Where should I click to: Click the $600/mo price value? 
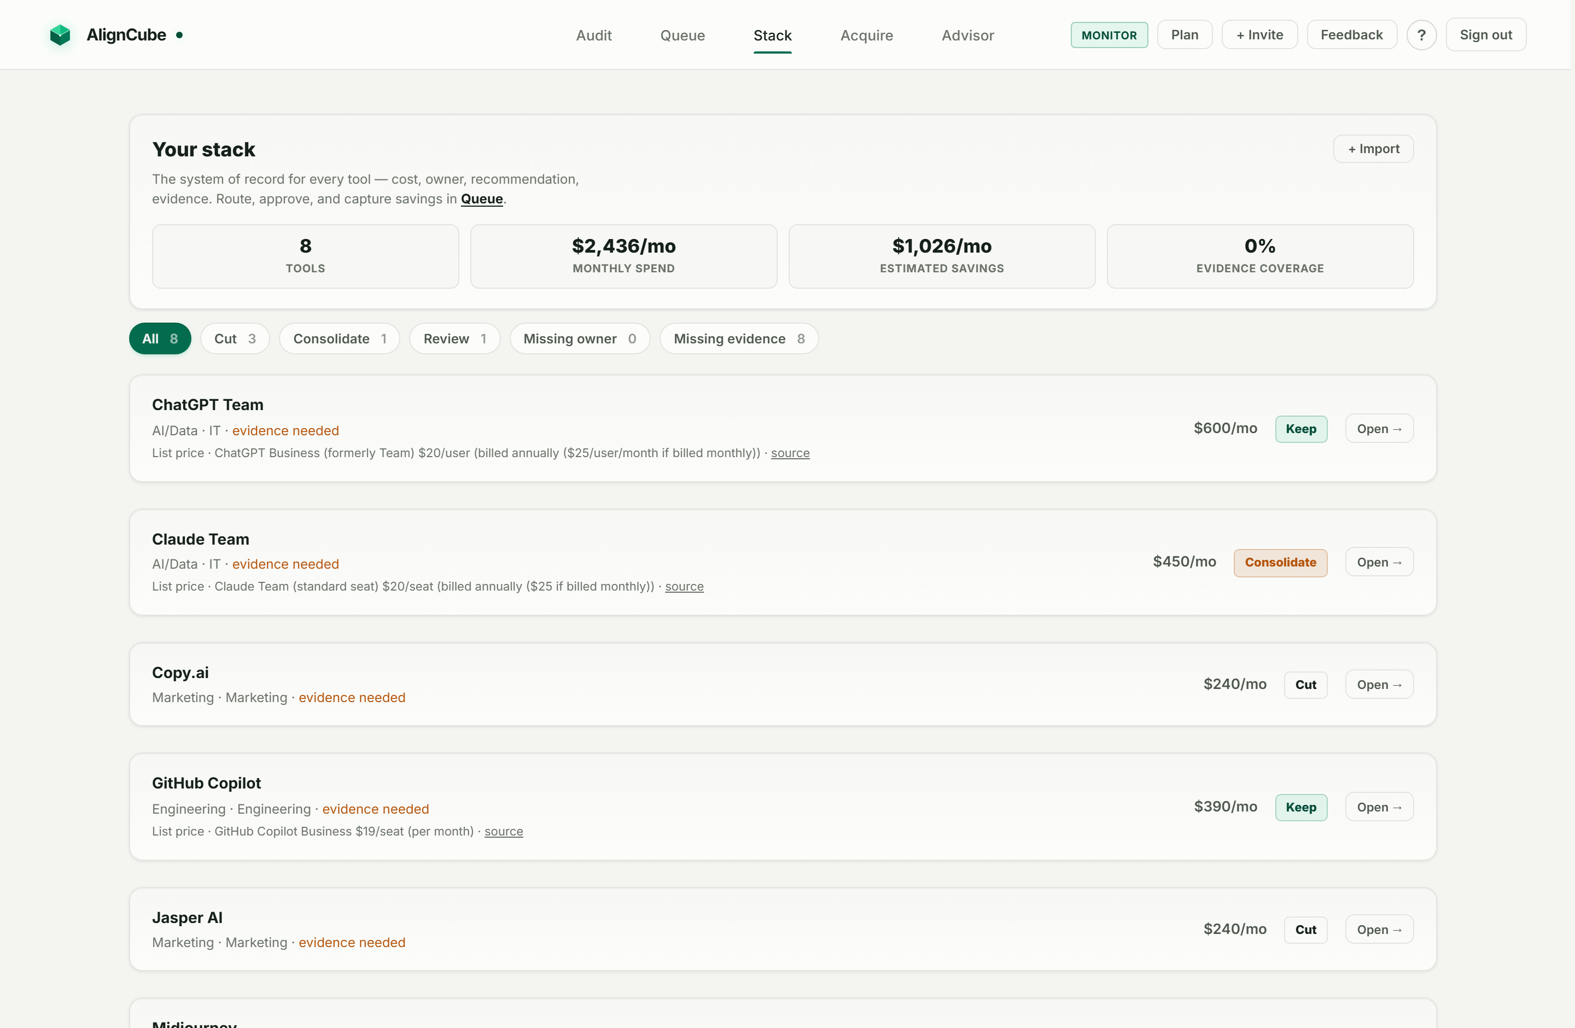1225,428
